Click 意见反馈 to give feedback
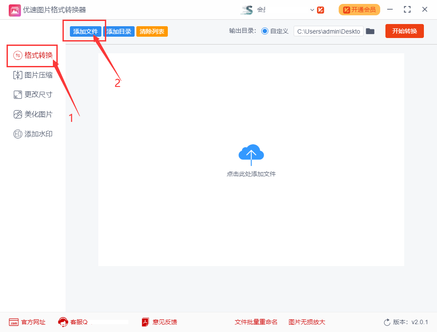Screen dimensions: 437x332 164,322
